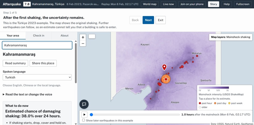
Task: Click the sidebar vertical scrollbar
Action: (76, 63)
